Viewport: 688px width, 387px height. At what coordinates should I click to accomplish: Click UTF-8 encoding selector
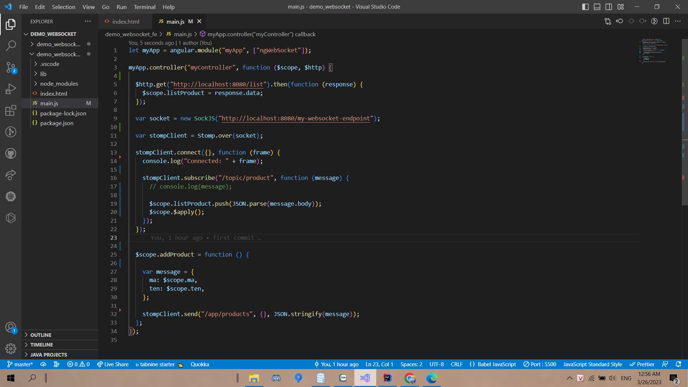(436, 364)
